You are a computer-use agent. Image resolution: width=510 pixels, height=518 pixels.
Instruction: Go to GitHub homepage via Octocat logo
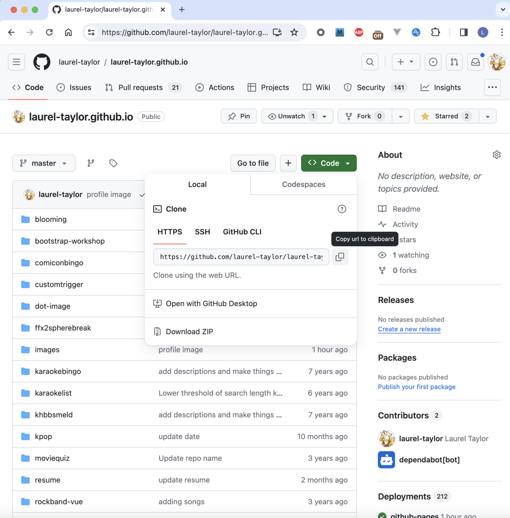coord(42,62)
